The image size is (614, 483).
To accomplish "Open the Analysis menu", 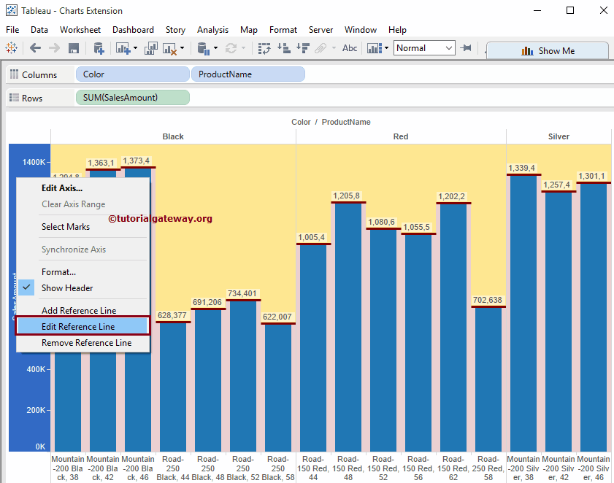I will [212, 30].
